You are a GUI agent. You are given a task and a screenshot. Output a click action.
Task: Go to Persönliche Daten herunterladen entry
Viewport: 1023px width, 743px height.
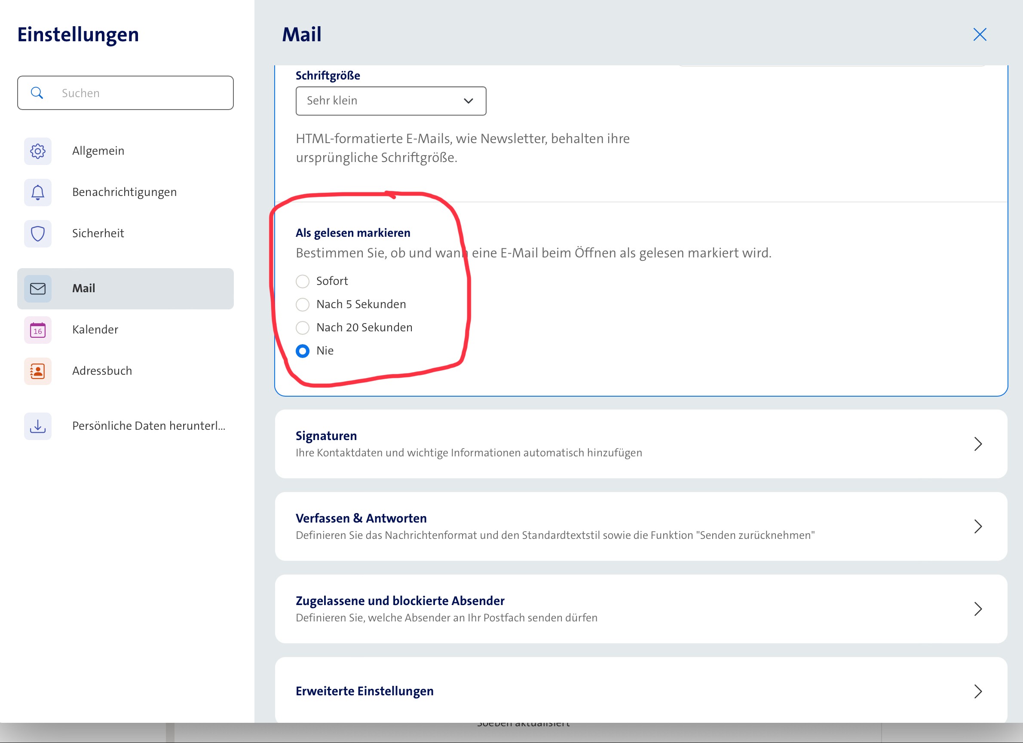pyautogui.click(x=148, y=426)
